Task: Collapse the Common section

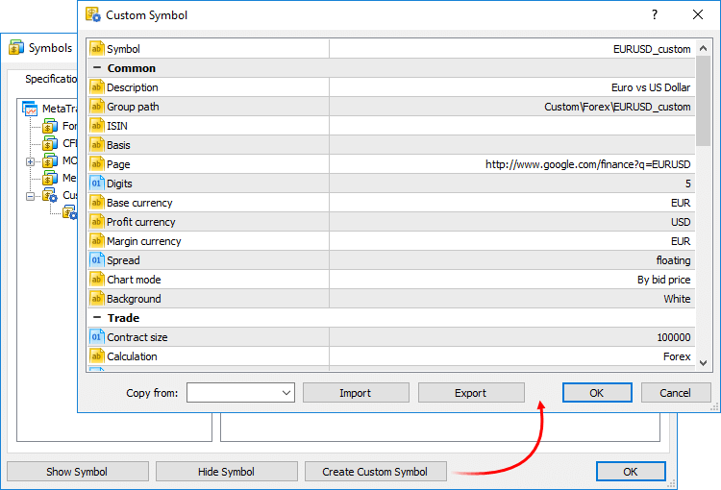Action: click(x=96, y=68)
